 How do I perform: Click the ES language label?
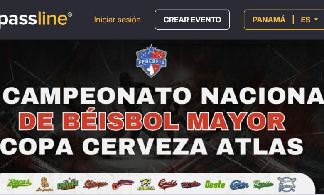306,20
